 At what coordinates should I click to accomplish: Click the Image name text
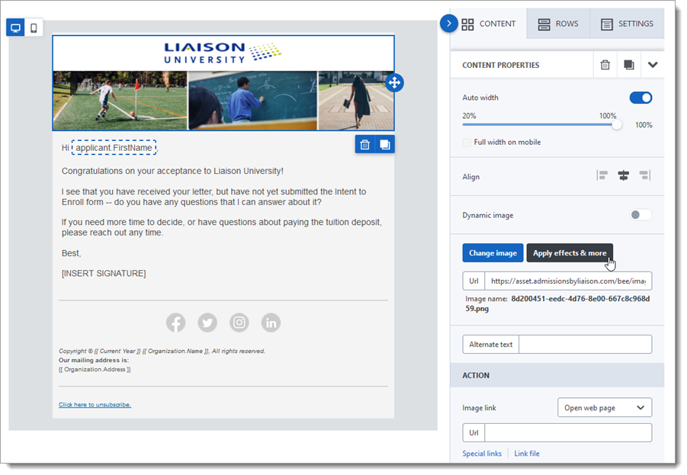click(557, 303)
